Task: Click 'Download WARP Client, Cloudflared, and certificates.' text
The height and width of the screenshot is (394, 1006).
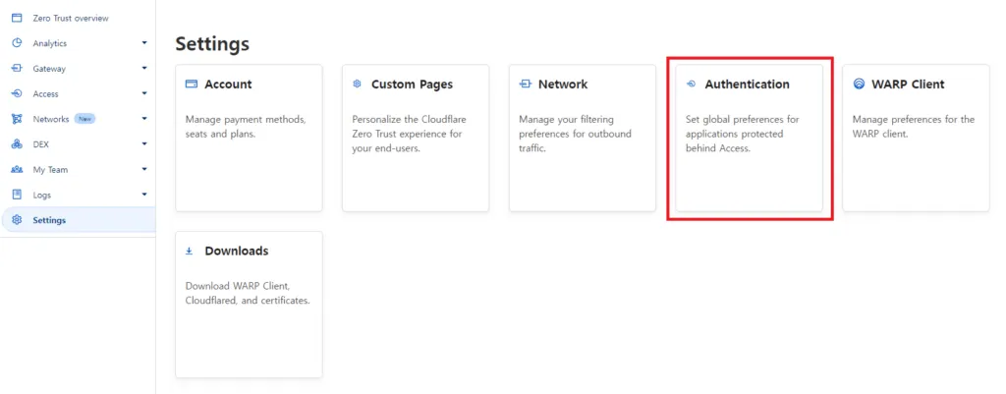Action: [248, 293]
